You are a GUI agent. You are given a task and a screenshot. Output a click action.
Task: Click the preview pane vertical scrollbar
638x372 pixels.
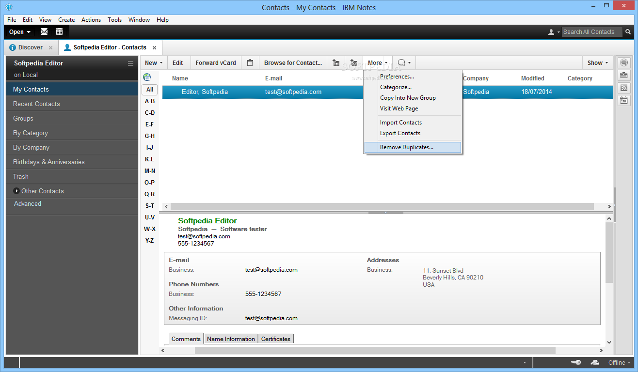click(609, 252)
